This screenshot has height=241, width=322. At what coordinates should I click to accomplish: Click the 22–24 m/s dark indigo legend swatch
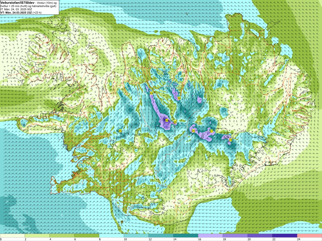(285, 236)
